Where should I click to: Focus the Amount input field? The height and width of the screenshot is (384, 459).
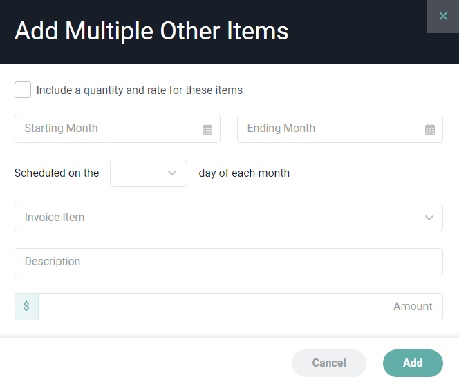click(x=239, y=307)
